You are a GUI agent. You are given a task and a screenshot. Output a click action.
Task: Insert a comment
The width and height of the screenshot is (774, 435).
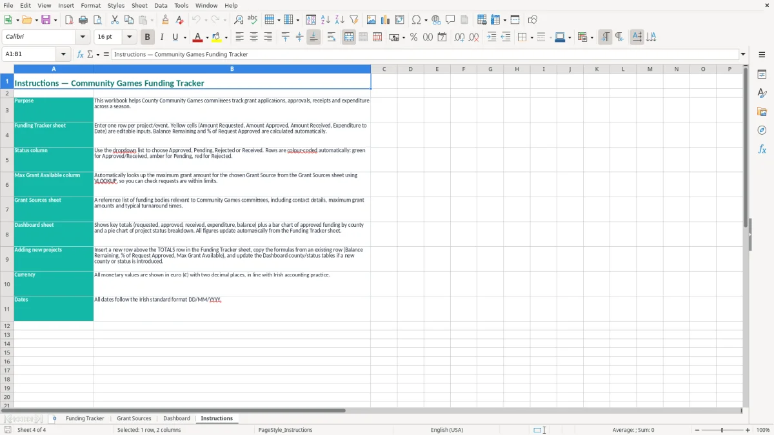(x=450, y=20)
